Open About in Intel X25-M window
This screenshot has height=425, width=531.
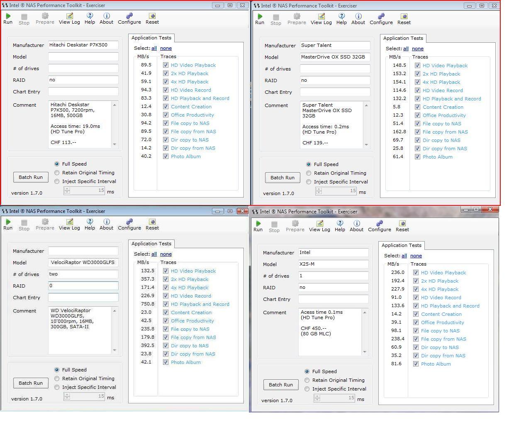pyautogui.click(x=356, y=226)
